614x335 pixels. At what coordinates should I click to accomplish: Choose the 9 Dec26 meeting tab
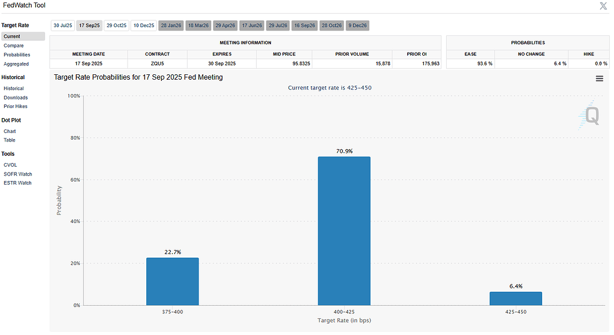[x=357, y=25]
